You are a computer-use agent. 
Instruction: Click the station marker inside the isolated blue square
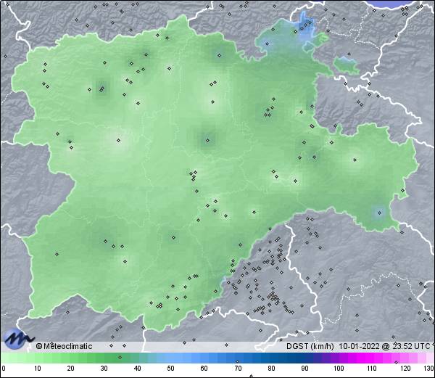click(x=379, y=213)
